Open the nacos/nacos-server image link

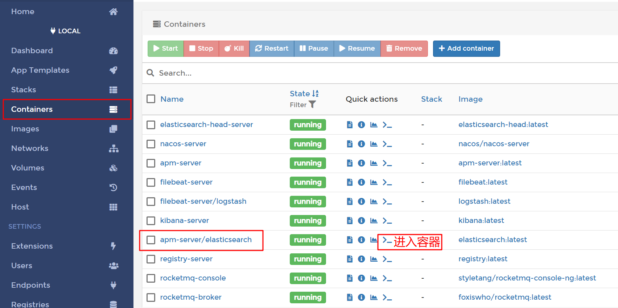(x=494, y=144)
